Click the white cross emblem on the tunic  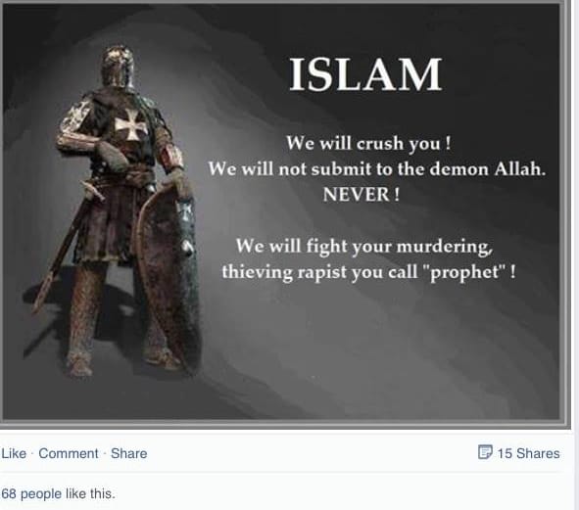(x=130, y=124)
